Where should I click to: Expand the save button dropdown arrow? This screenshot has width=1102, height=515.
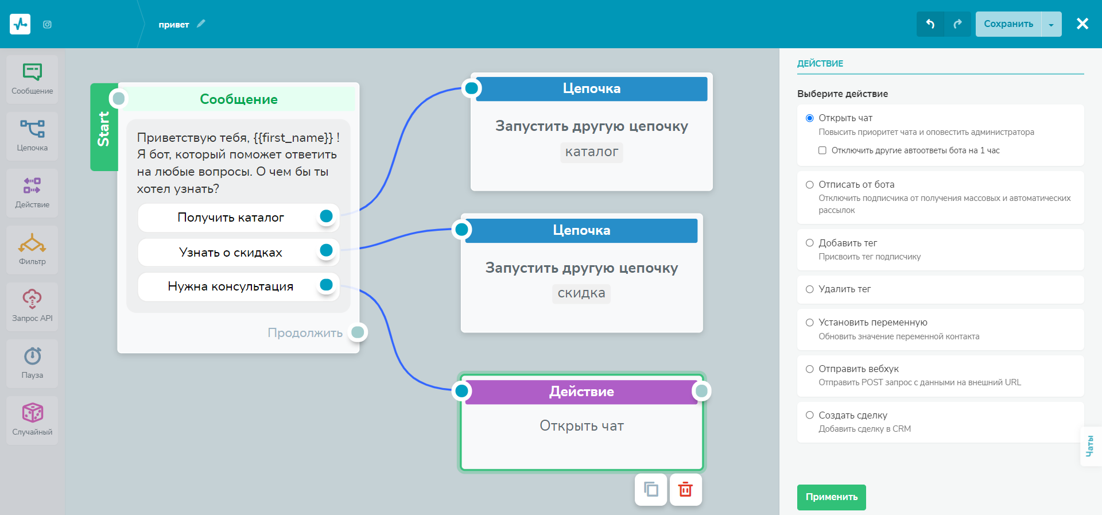(1051, 24)
